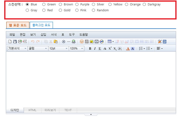Open the 표 menu
Viewport: 181px width, 117px height.
[x=63, y=34]
